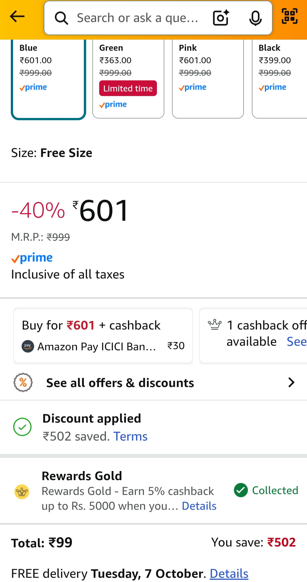Tap the search magnifier icon

[x=61, y=18]
